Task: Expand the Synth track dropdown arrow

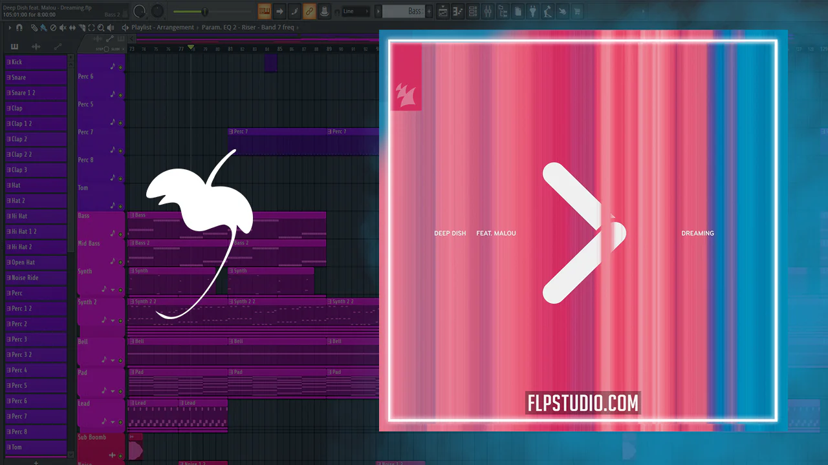Action: [x=113, y=290]
